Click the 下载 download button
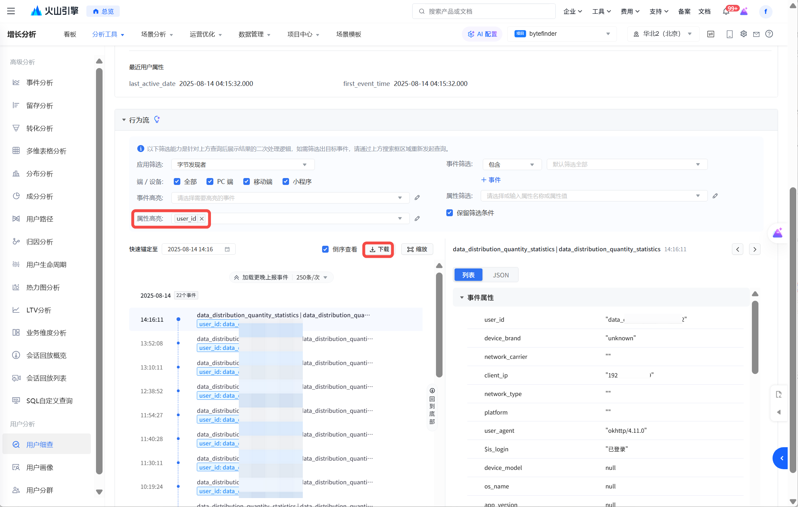The height and width of the screenshot is (507, 798). click(x=379, y=250)
